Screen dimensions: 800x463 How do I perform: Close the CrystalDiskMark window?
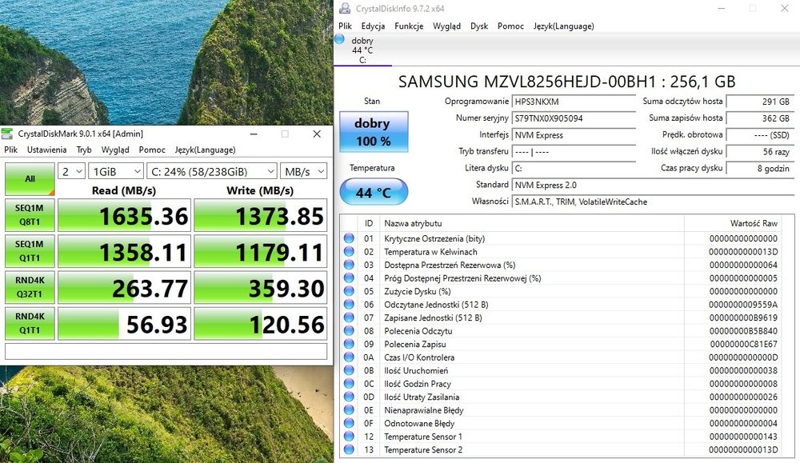(317, 134)
